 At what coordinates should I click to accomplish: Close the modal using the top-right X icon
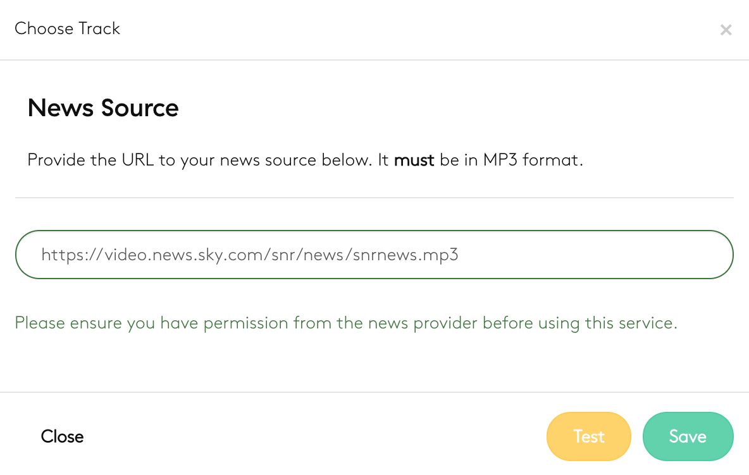726,30
